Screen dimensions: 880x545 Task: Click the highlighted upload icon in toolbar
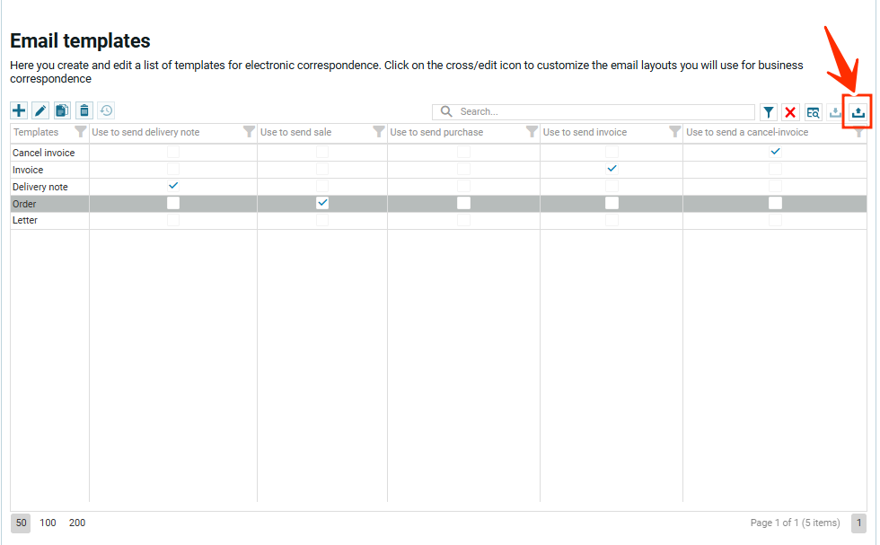tap(858, 112)
